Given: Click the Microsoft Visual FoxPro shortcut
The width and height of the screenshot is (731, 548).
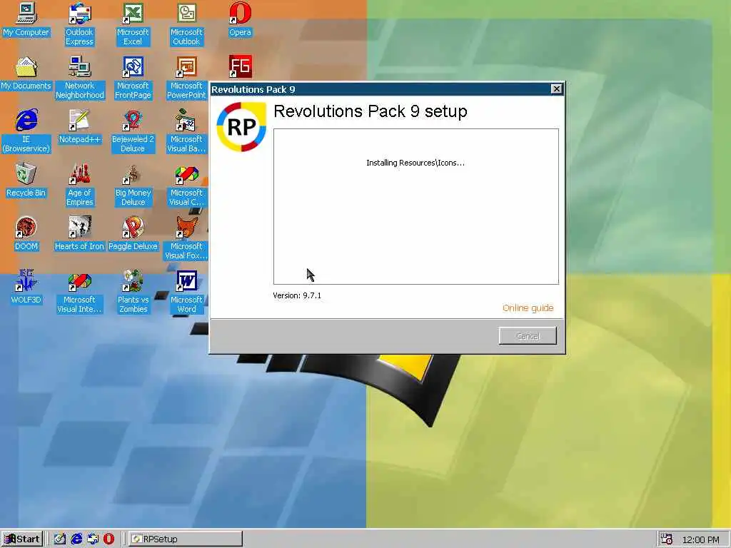Looking at the screenshot, I should tap(186, 238).
